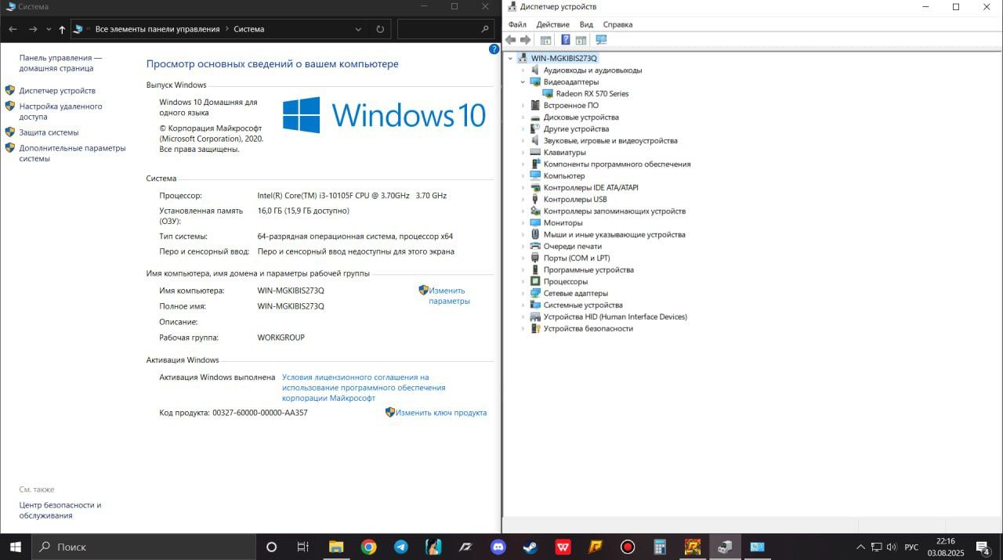Click the volume speaker icon in tray

pyautogui.click(x=891, y=547)
